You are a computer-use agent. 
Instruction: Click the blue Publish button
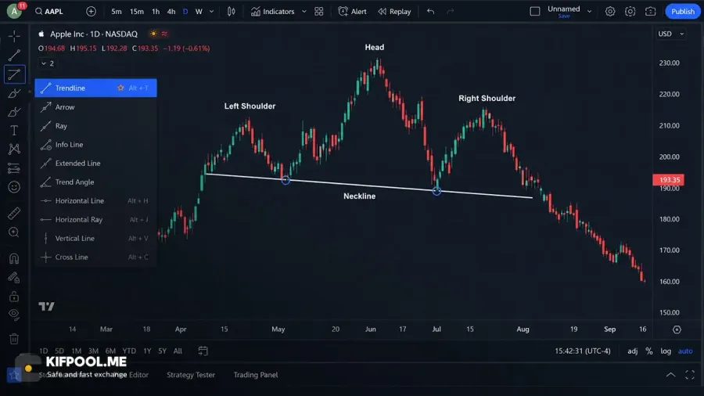[682, 11]
